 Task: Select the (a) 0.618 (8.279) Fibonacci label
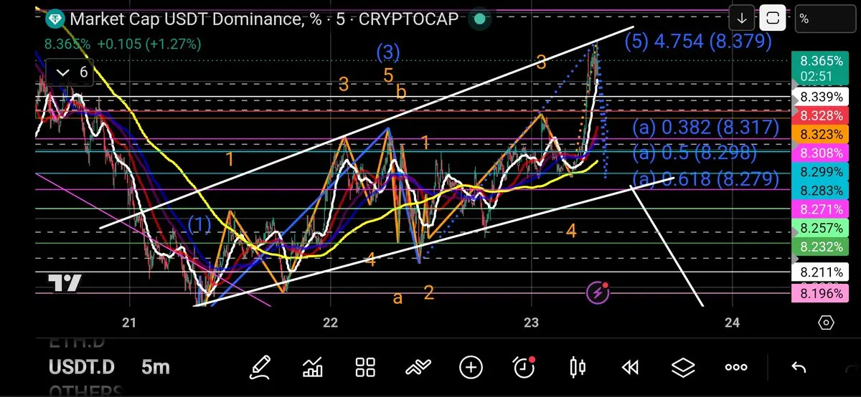pyautogui.click(x=705, y=178)
